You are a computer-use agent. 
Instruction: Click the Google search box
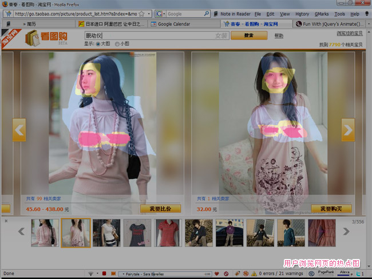185,14
